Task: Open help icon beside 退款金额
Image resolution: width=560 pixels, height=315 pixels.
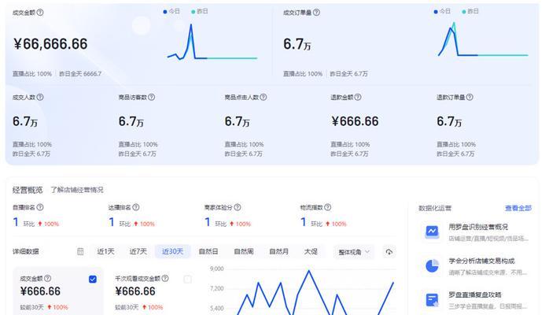Action: click(358, 97)
